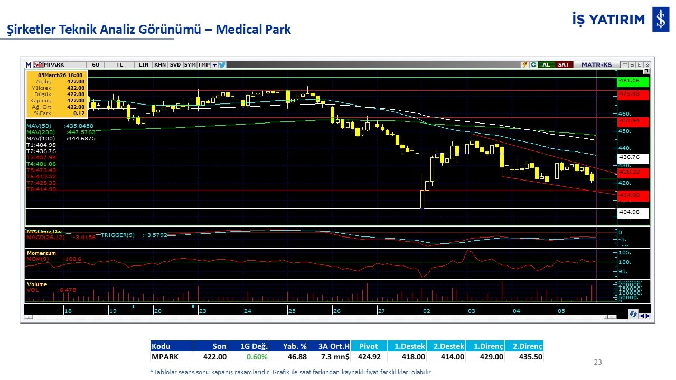Open the triangle dropdown next to MATRIKS

coord(625,65)
